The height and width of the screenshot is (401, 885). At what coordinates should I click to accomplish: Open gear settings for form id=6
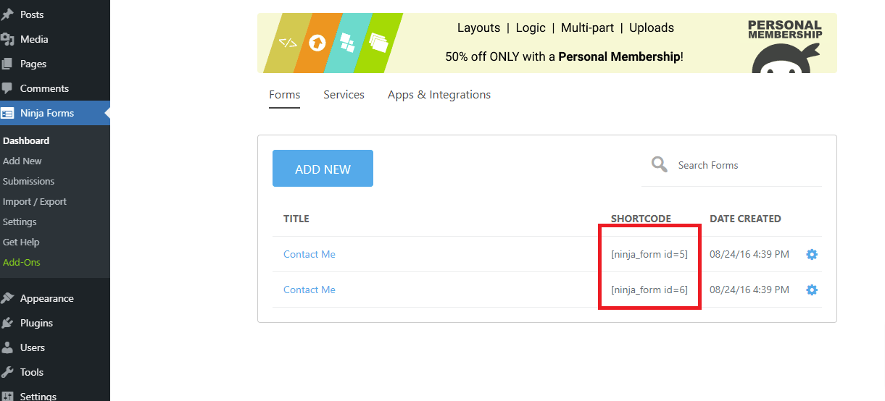tap(812, 290)
